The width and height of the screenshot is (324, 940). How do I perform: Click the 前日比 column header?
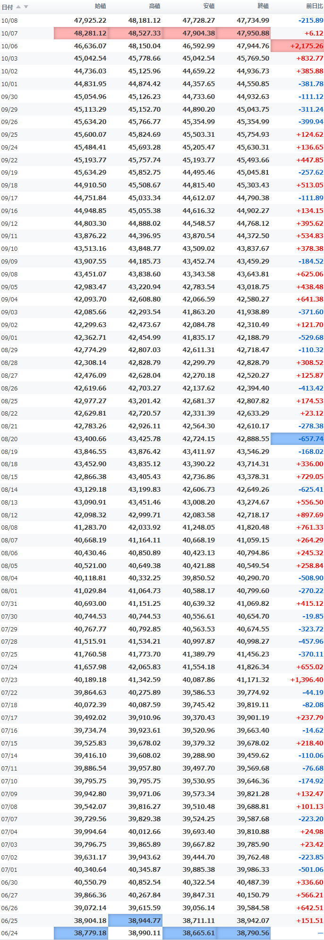[315, 6]
